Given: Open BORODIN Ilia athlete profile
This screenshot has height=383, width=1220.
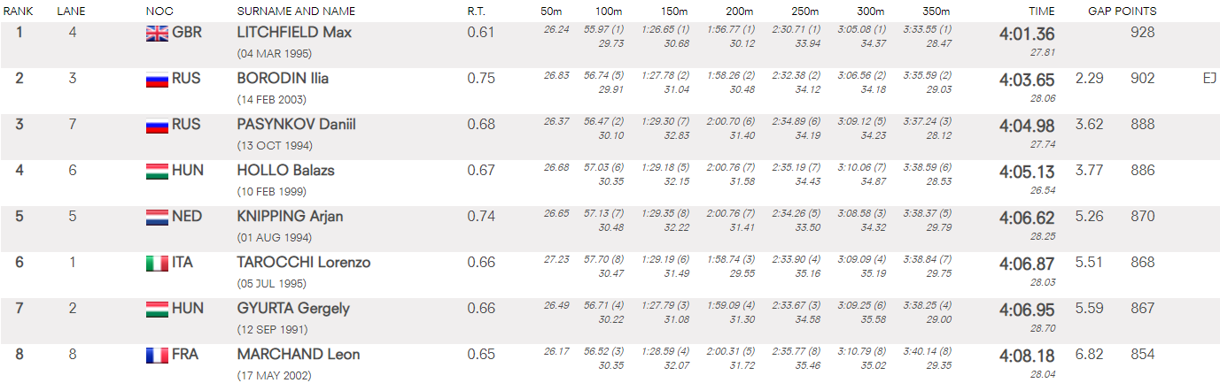Looking at the screenshot, I should click(x=283, y=79).
